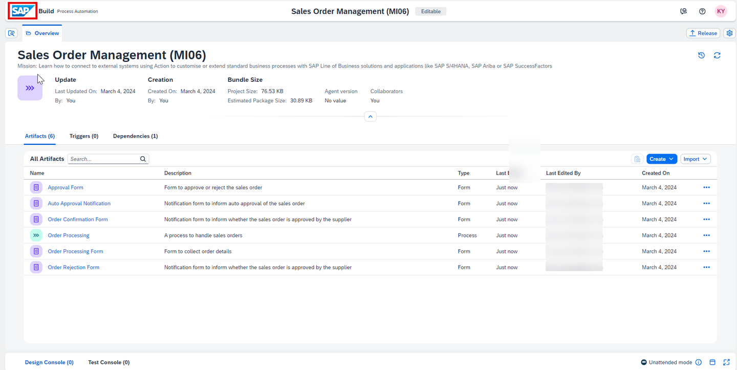Switch to the Overview tab

(42, 33)
